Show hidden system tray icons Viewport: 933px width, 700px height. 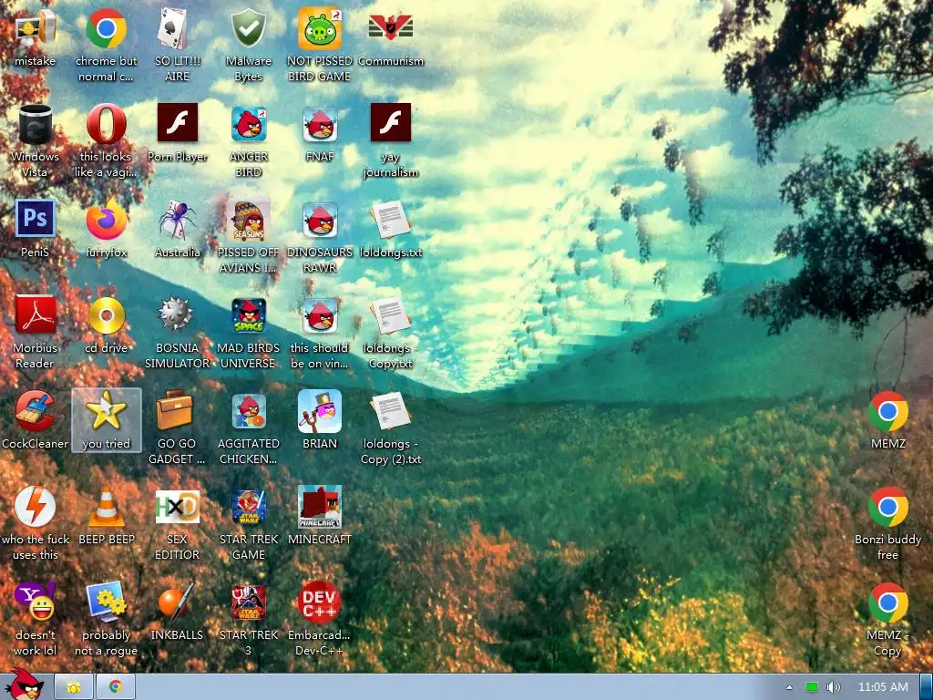click(x=790, y=687)
